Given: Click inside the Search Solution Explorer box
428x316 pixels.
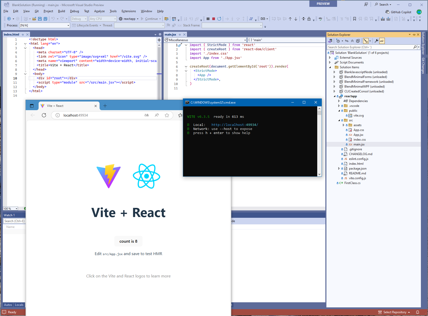Looking at the screenshot, I should (x=366, y=47).
